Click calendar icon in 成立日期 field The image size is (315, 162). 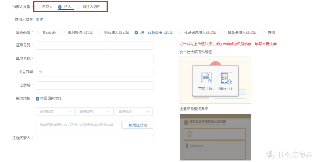pyautogui.click(x=40, y=72)
